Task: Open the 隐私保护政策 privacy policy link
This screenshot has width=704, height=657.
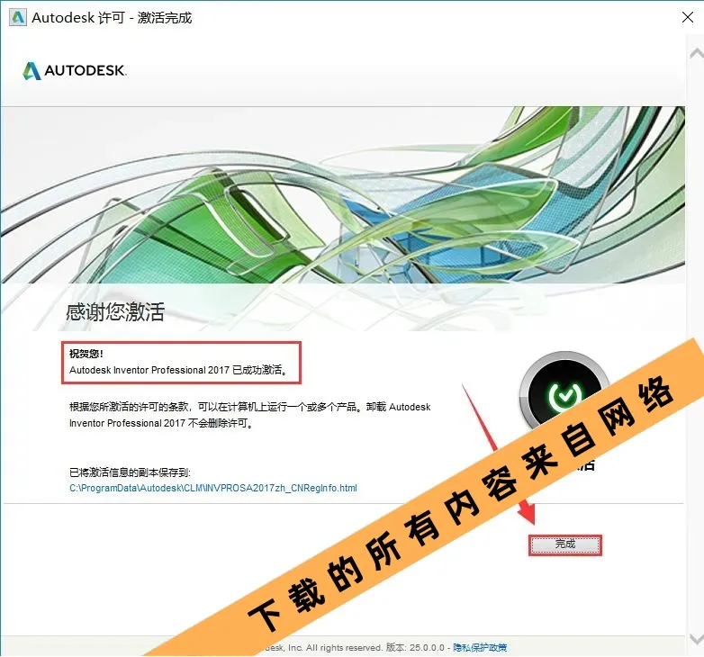Action: pos(480,647)
